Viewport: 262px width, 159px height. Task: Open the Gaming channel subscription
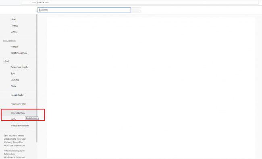click(15, 80)
